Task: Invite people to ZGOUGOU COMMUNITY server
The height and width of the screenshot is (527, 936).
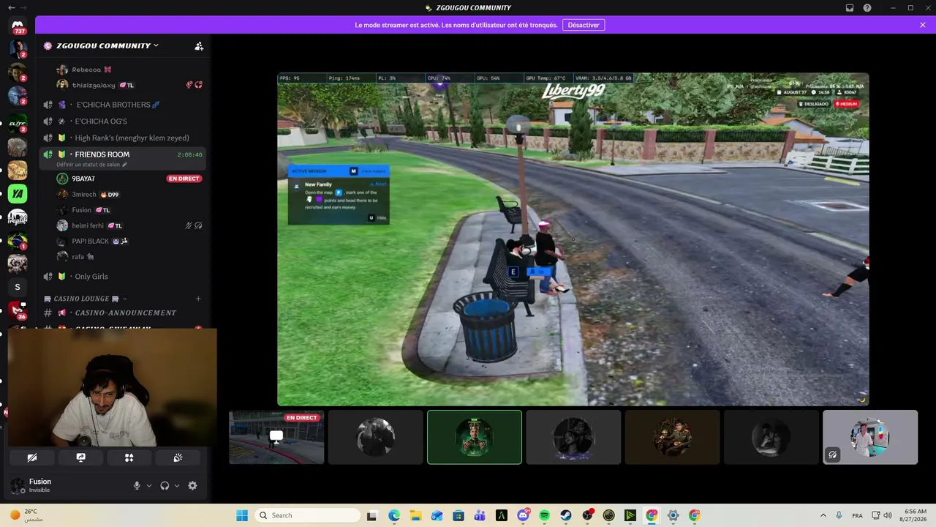Action: point(199,45)
